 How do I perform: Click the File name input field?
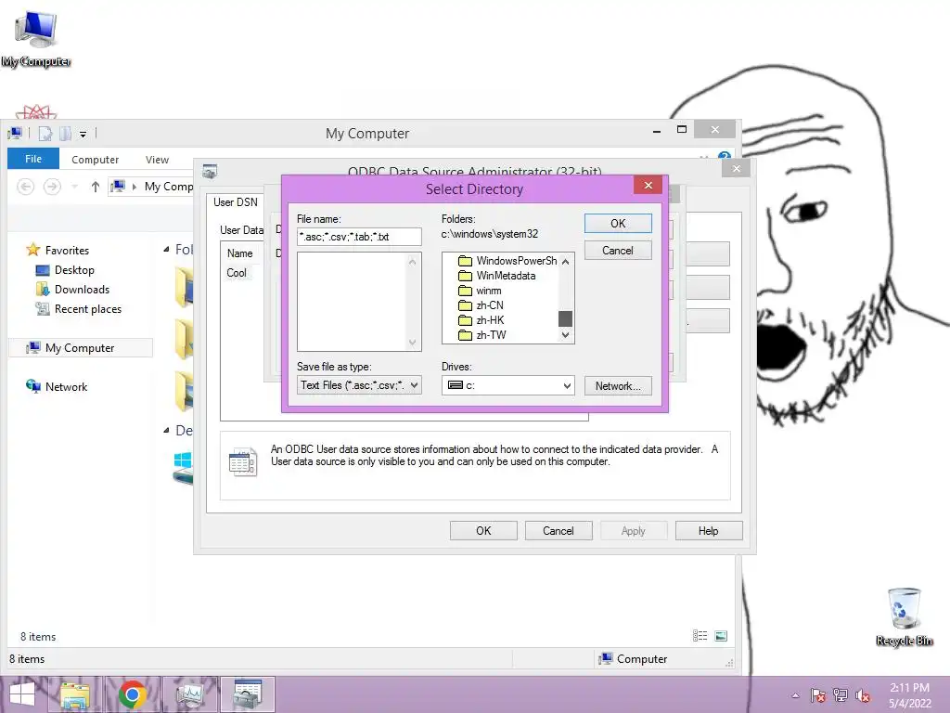(359, 237)
